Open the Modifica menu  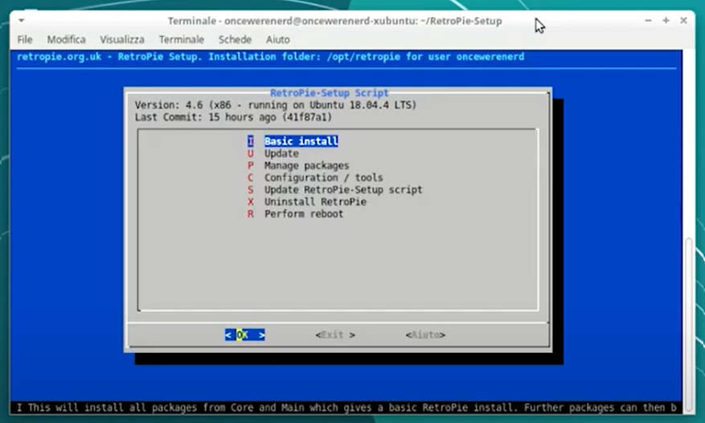coord(66,39)
